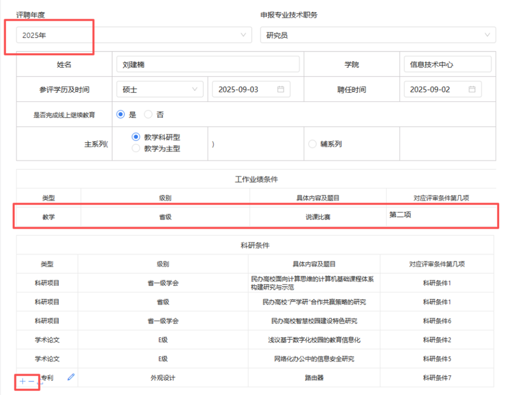Click the 第二项 cell in 工作业绩条件
Screen dimensions: 505x395
click(441, 215)
